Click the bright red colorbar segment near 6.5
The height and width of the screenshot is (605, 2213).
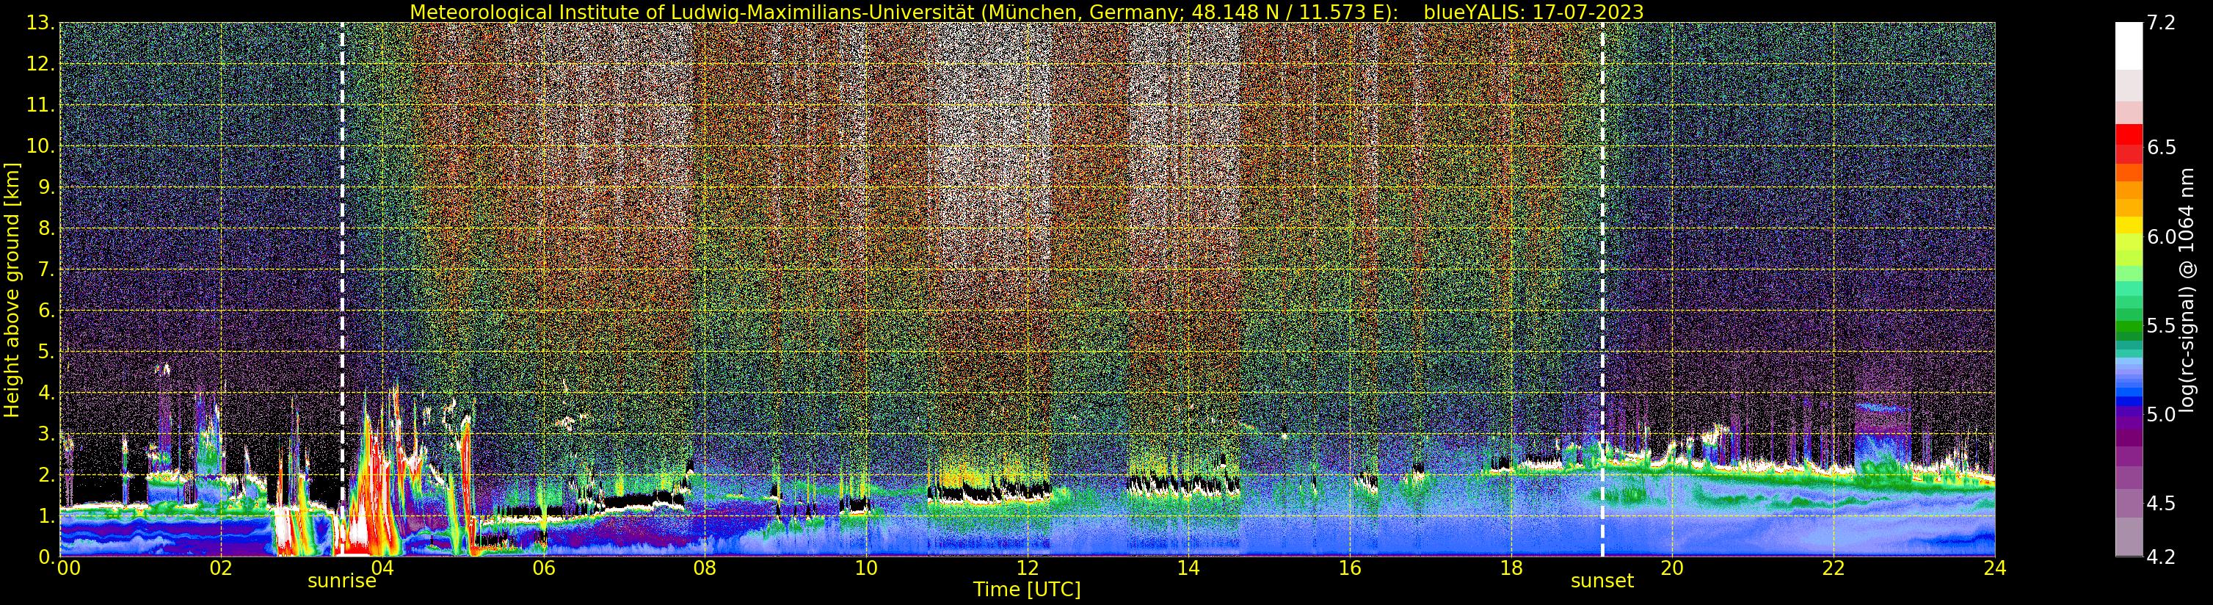coord(2128,134)
